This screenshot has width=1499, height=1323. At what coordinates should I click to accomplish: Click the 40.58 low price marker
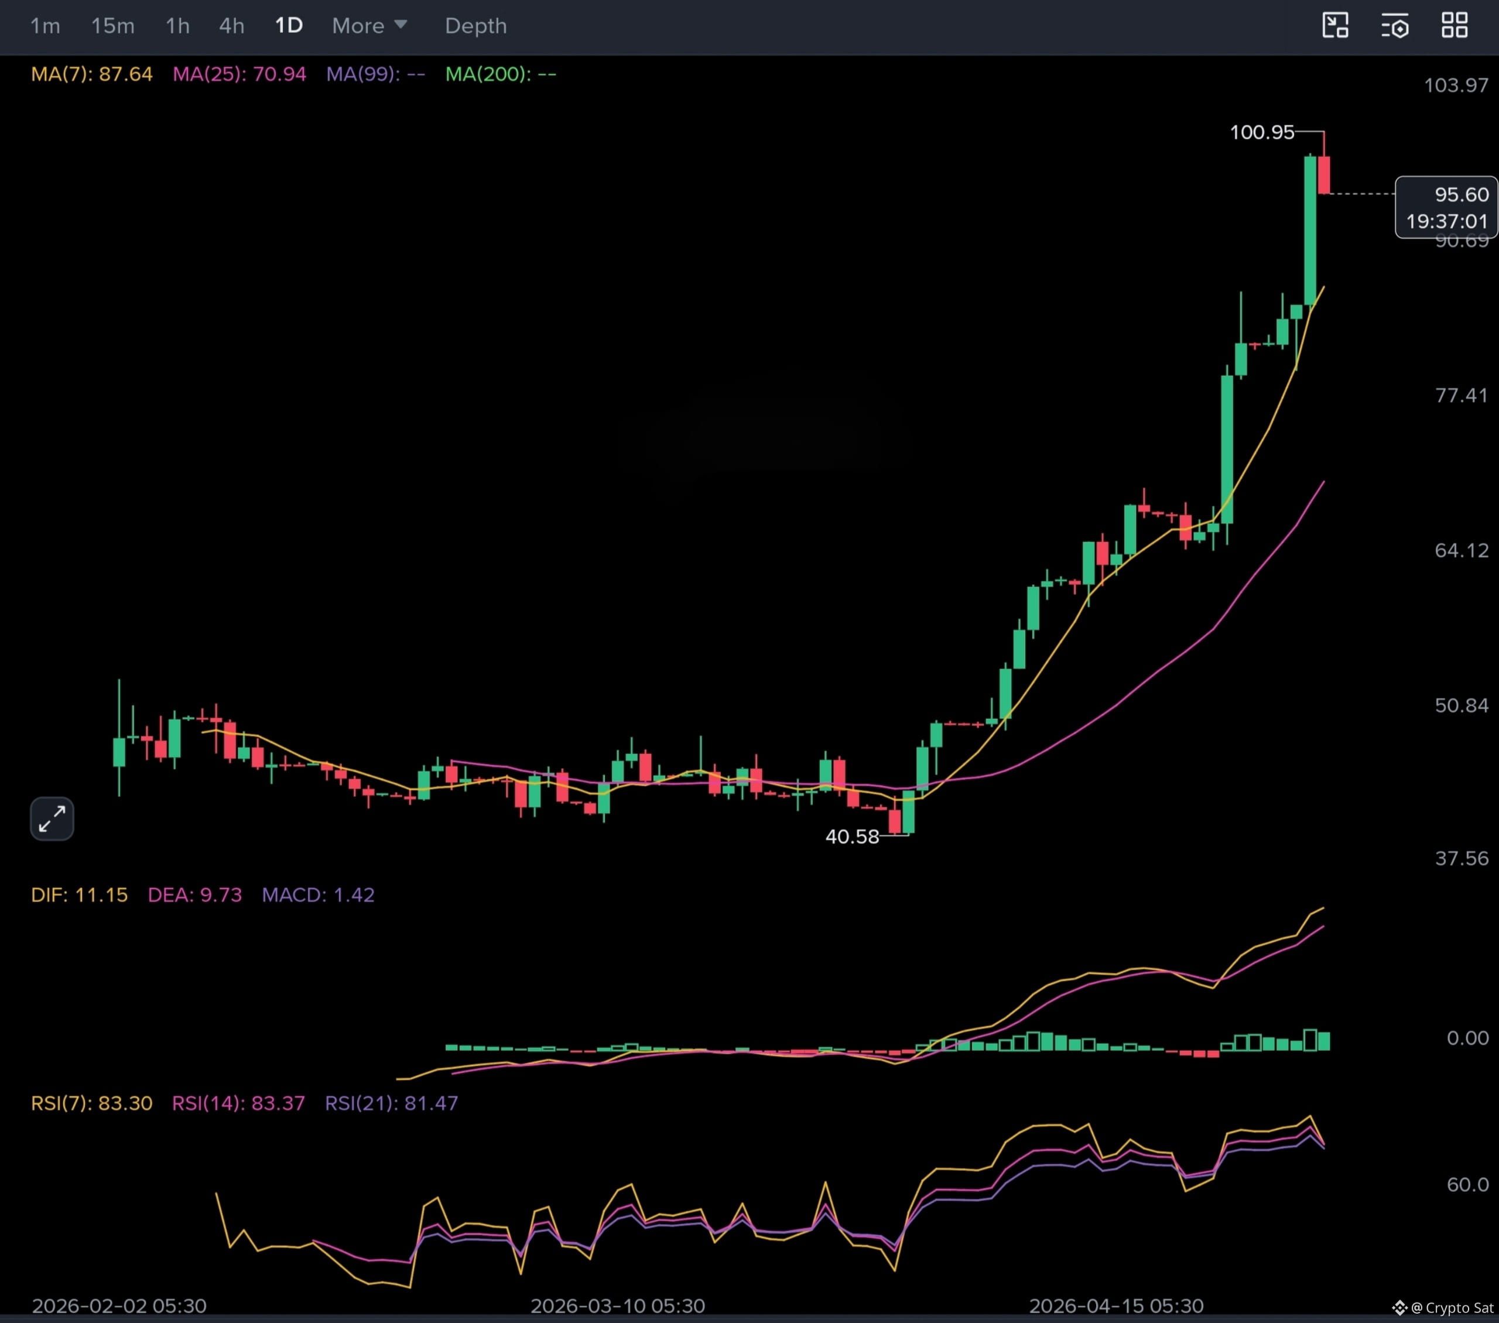(x=852, y=837)
